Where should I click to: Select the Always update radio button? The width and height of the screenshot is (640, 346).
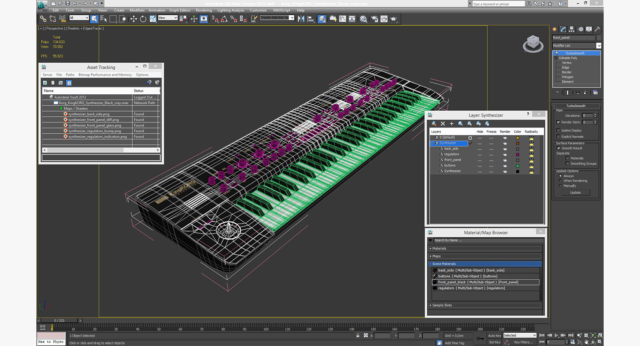560,176
